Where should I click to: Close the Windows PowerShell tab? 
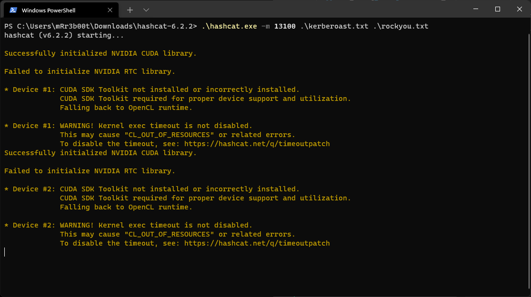110,10
